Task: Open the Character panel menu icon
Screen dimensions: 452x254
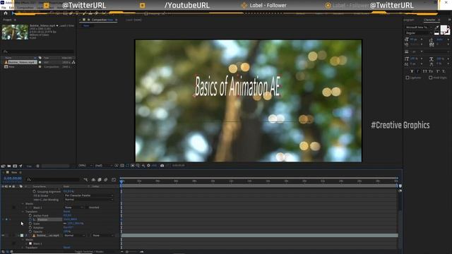Action: tap(439, 20)
